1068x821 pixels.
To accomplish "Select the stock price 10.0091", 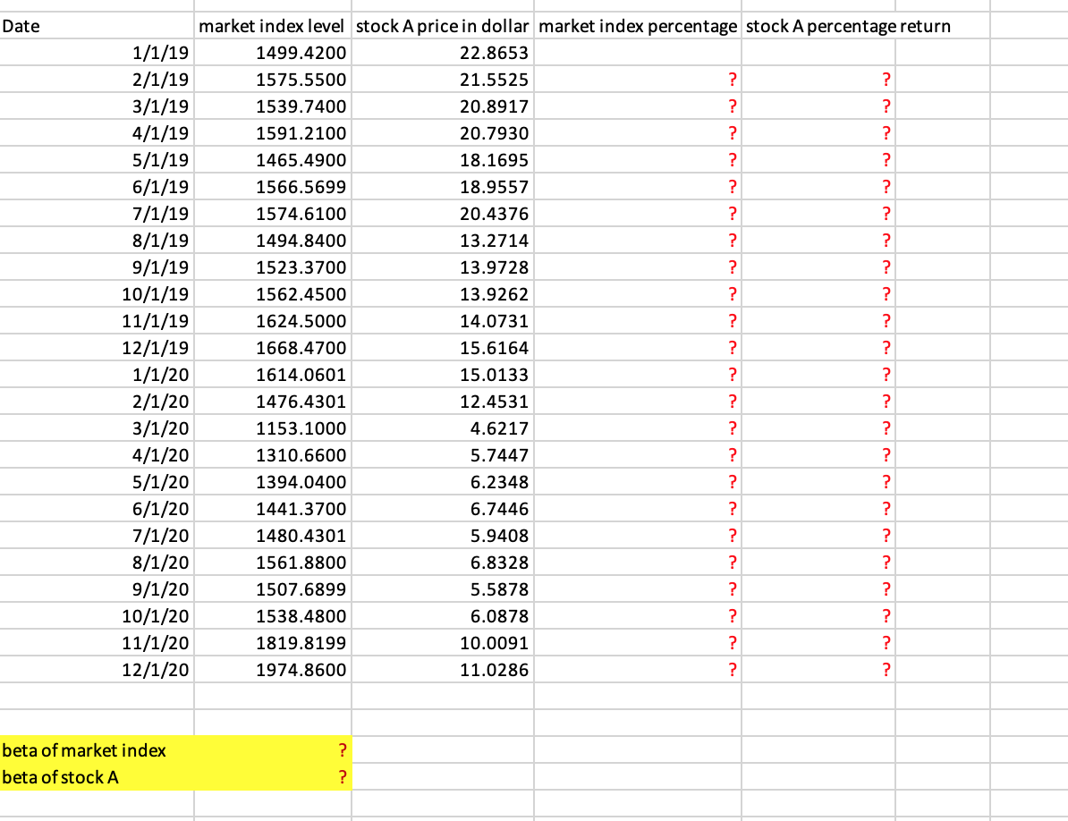I will coord(443,643).
